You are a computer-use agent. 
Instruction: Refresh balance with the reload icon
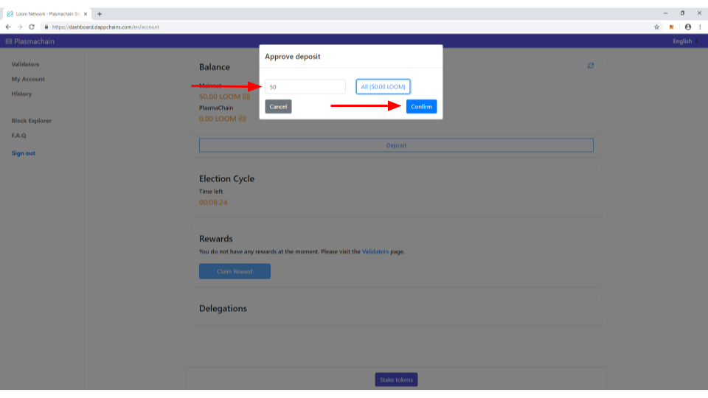pyautogui.click(x=590, y=66)
